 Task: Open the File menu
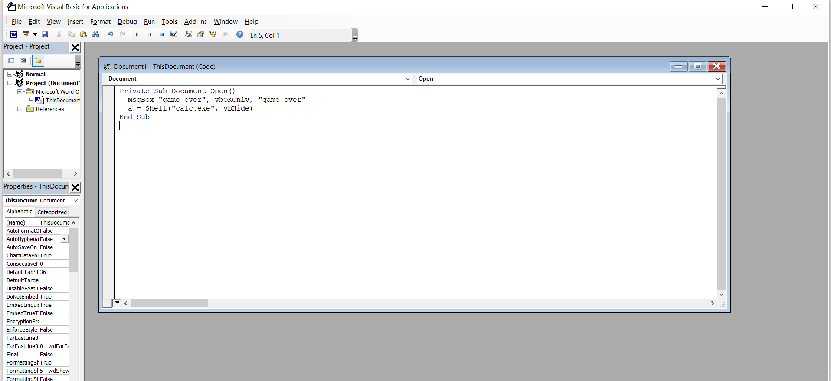(16, 22)
